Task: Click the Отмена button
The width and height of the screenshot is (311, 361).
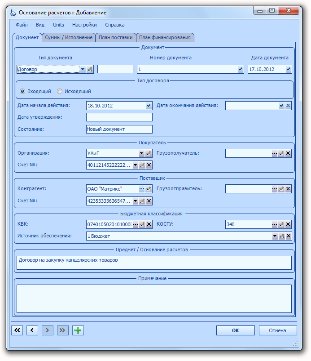Action: 278,330
